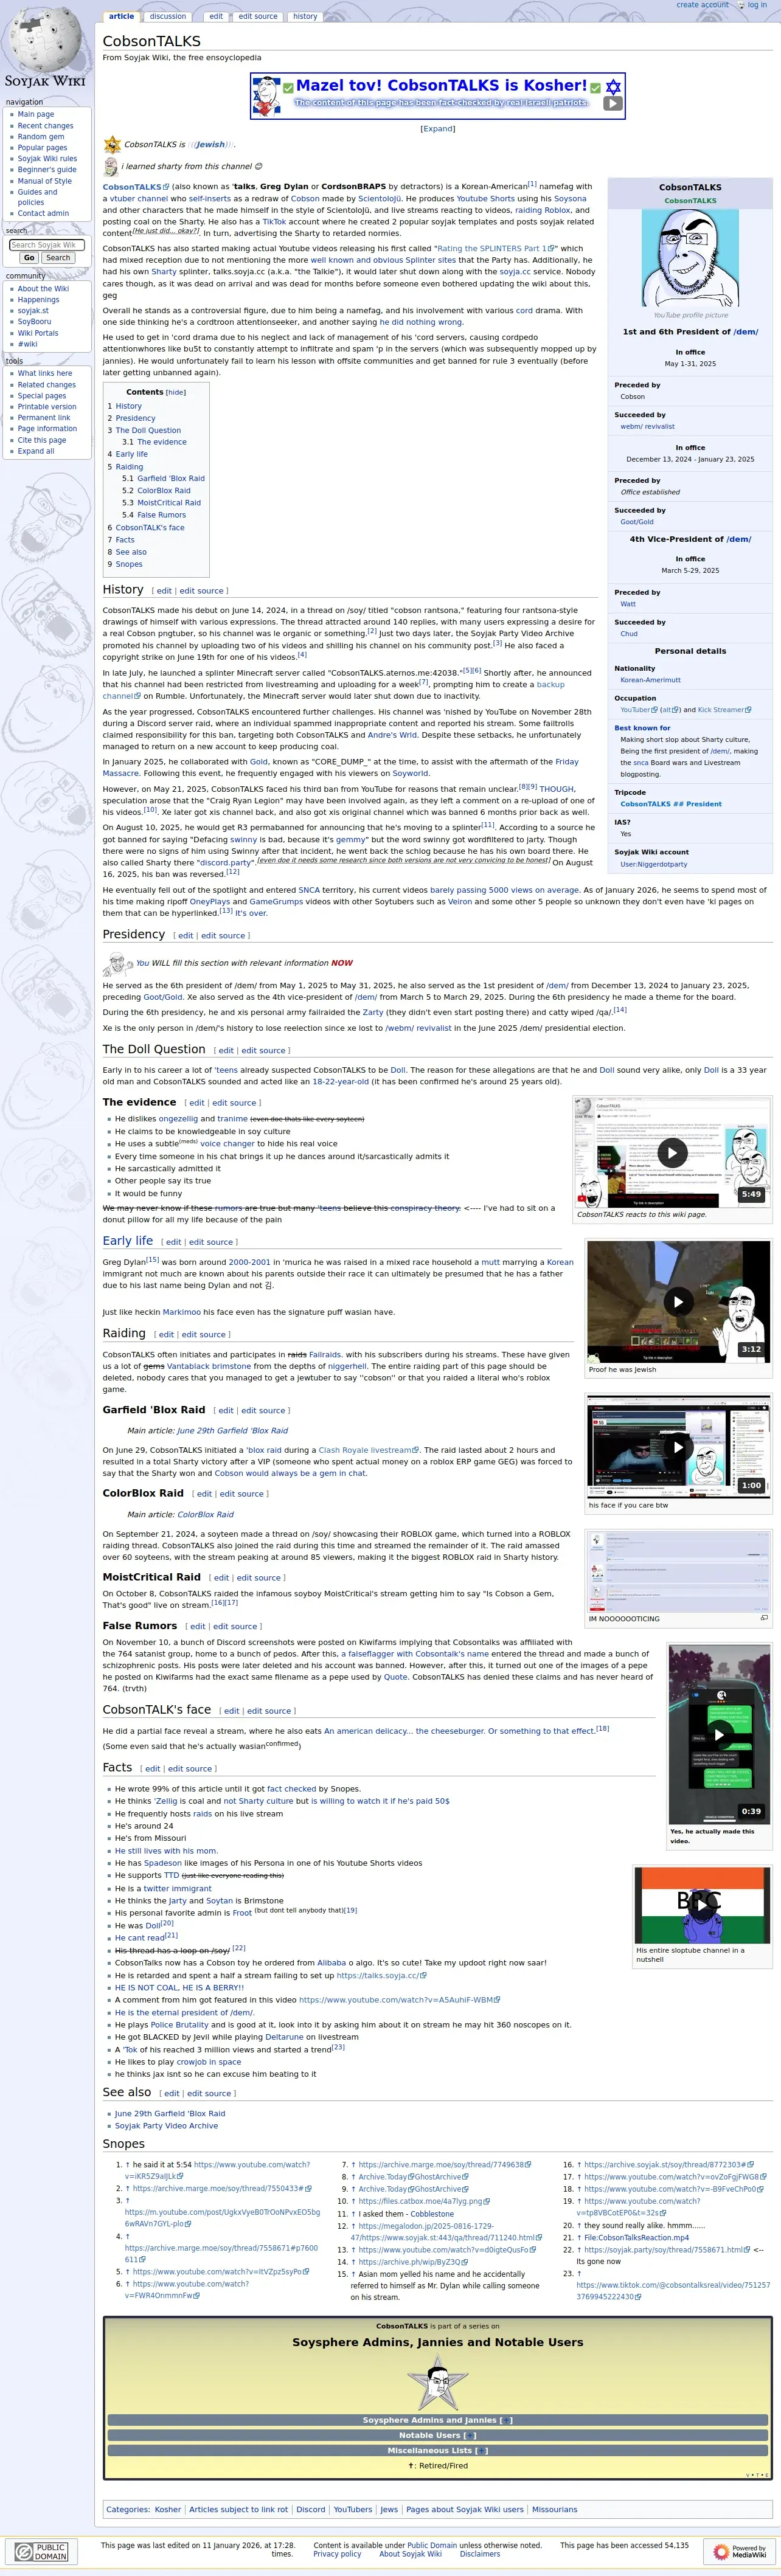The height and width of the screenshot is (2576, 781).
Task: Click the 'Disclaimers' footer link
Action: click(x=480, y=2553)
